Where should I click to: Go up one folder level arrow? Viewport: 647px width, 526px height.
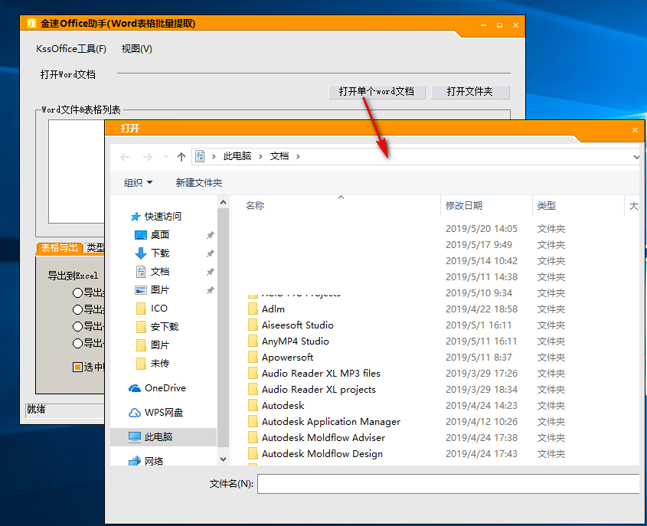181,157
